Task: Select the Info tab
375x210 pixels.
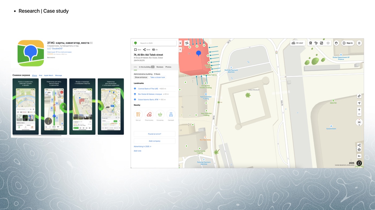Action: pos(135,67)
